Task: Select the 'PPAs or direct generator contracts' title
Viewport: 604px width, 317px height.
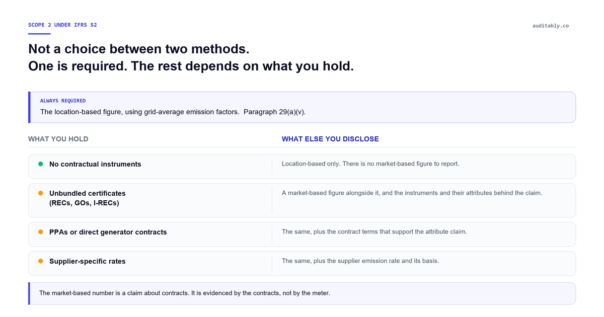Action: [108, 232]
